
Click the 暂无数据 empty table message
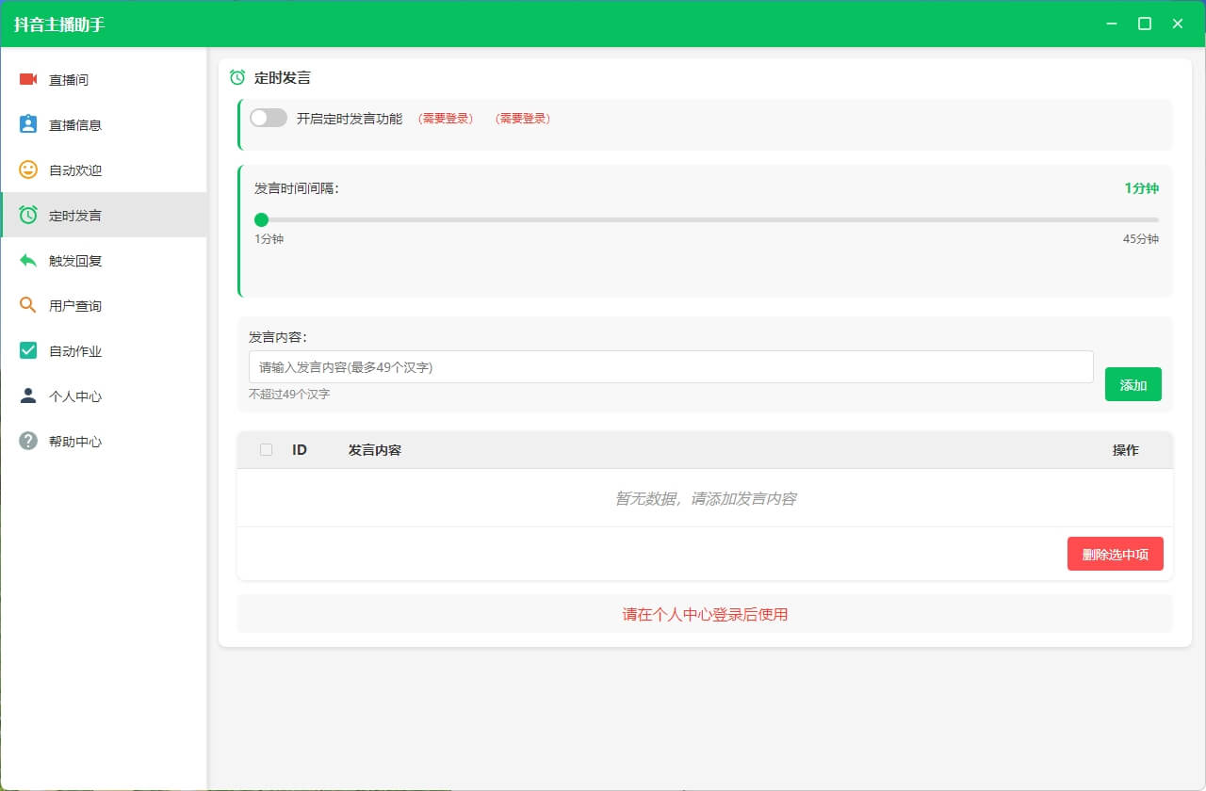706,498
